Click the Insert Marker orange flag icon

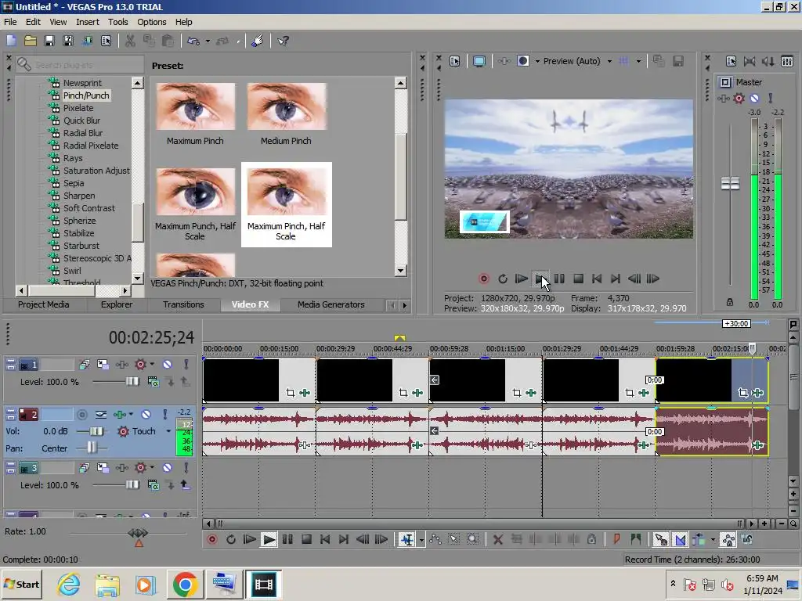coord(617,539)
